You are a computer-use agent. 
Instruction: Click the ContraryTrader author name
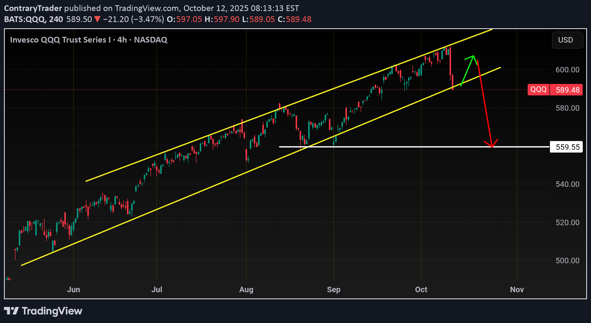point(33,8)
